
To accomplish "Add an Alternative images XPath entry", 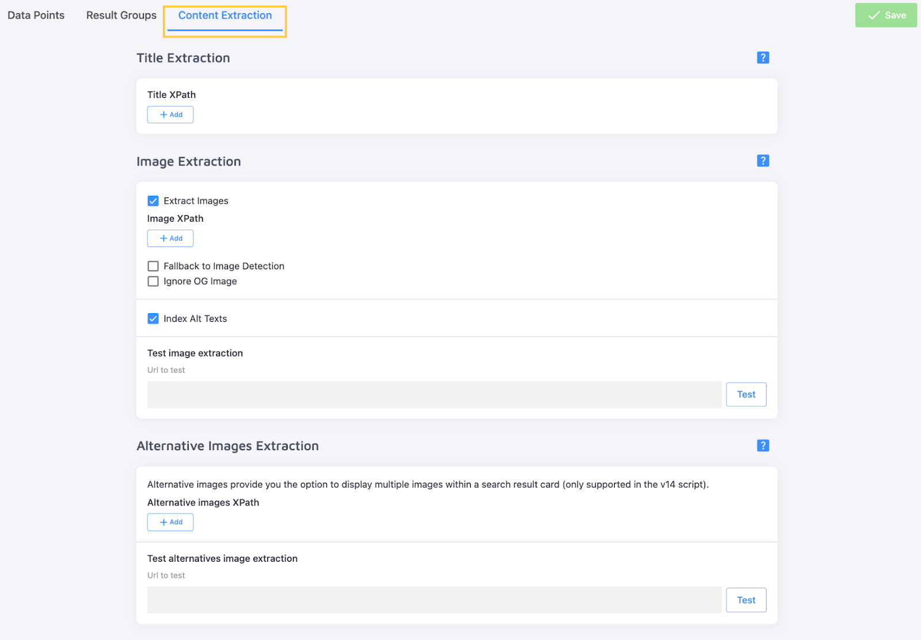I will click(170, 522).
